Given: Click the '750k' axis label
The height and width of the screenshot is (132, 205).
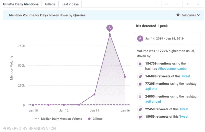Looking at the screenshot, I should [x=21, y=46].
